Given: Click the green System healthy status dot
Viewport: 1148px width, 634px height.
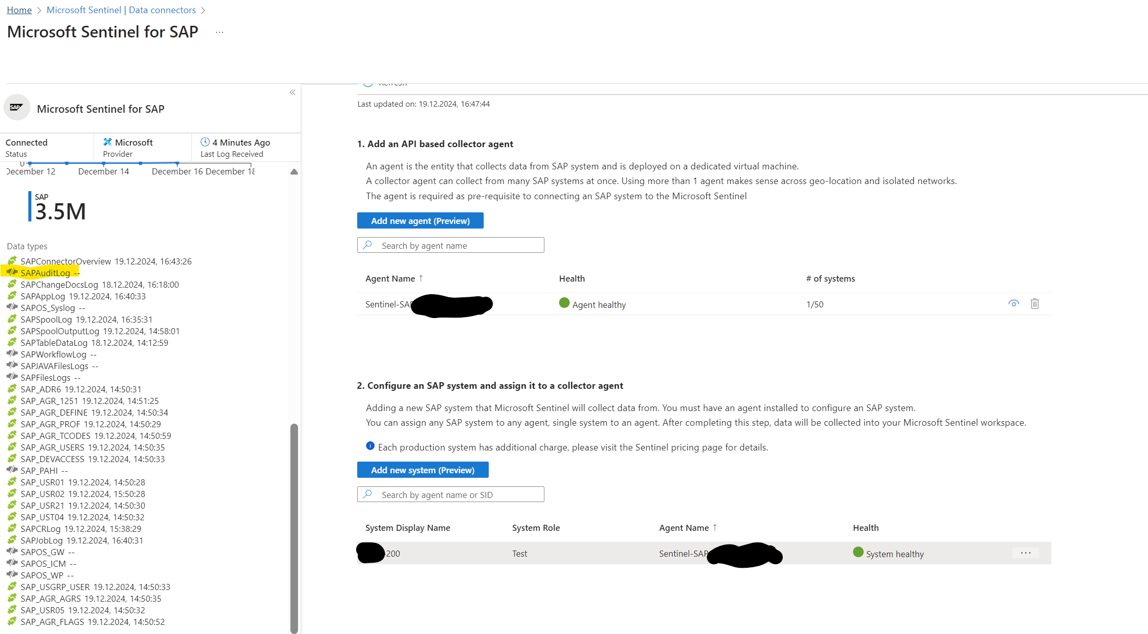Looking at the screenshot, I should (858, 552).
